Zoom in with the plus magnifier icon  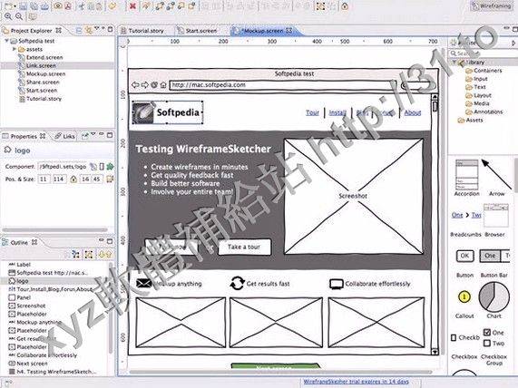(8, 16)
